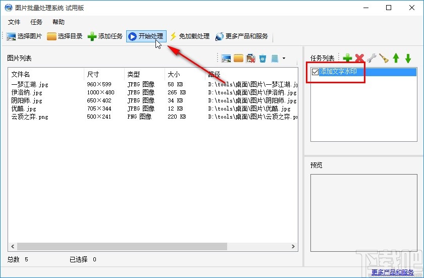Click the 1000×480 size cell

100,92
